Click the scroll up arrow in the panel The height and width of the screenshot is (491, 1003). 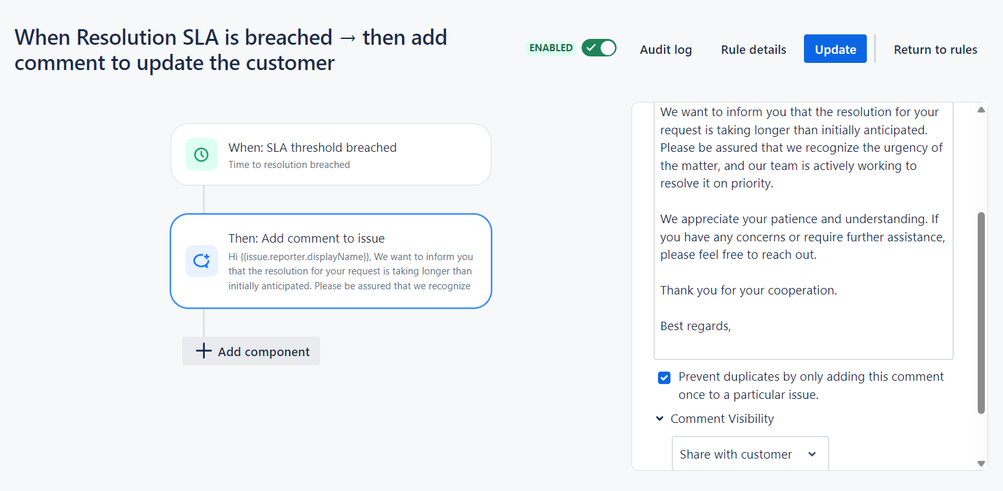click(x=981, y=110)
